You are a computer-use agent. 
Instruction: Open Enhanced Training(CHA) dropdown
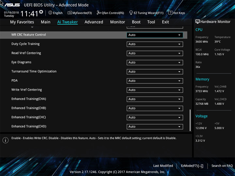155,99
